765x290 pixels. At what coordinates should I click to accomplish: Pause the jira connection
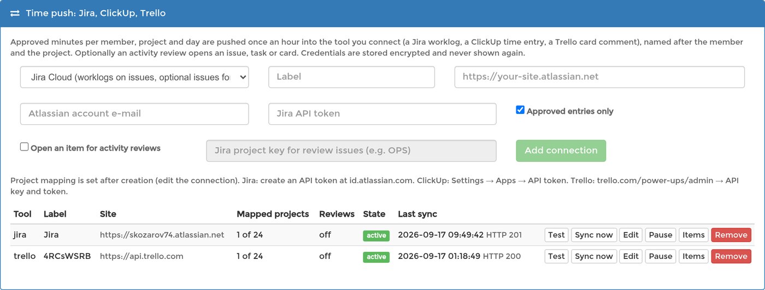pos(660,235)
